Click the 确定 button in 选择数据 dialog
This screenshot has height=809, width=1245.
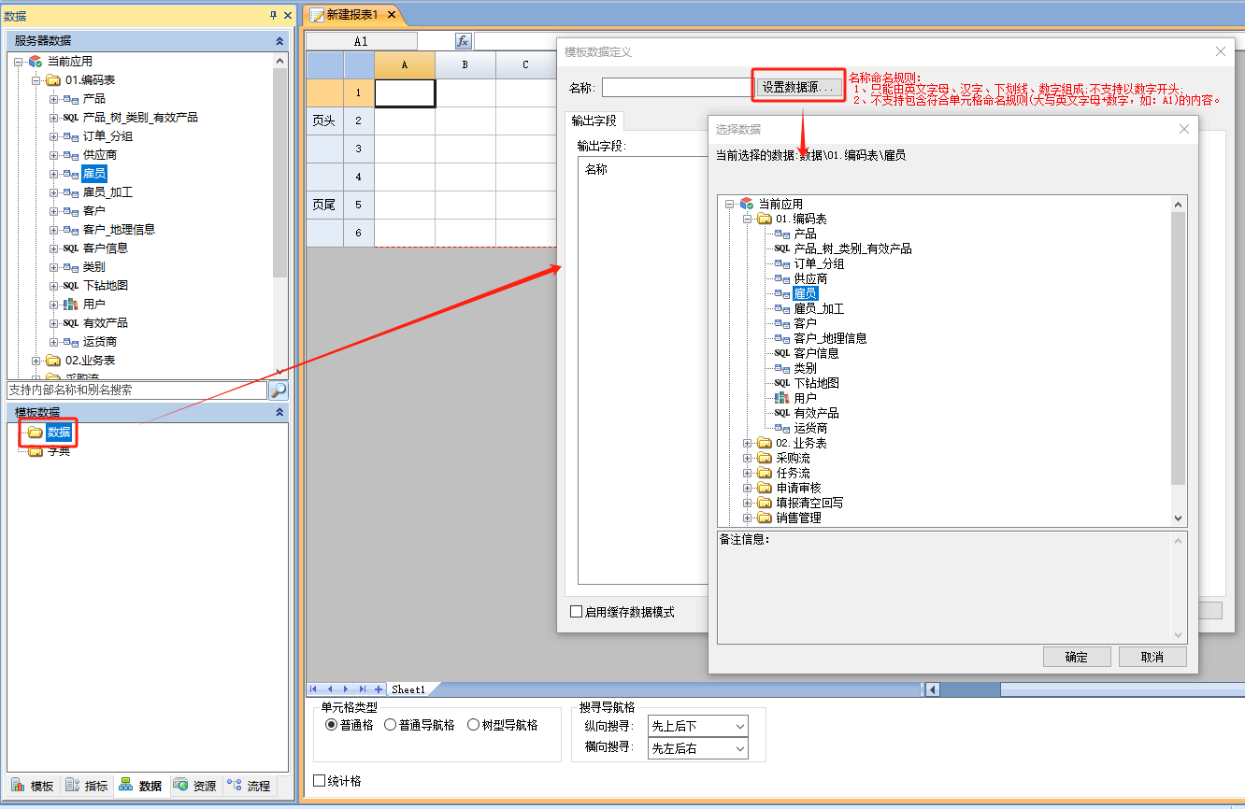pyautogui.click(x=1077, y=657)
